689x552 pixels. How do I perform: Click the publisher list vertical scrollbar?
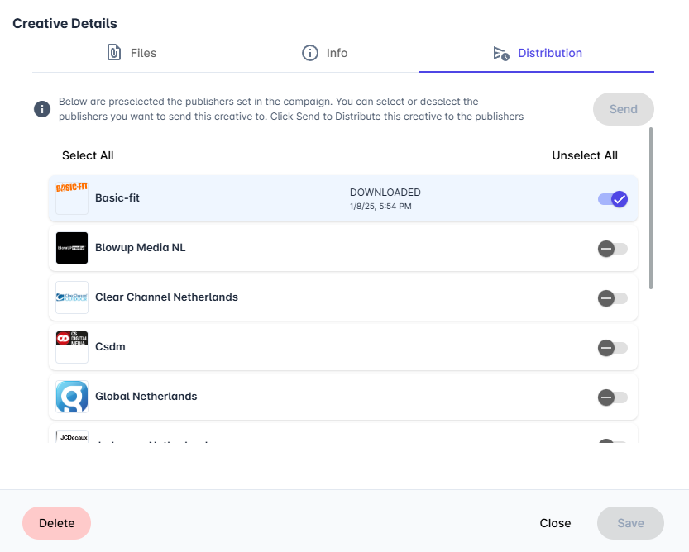pyautogui.click(x=651, y=208)
